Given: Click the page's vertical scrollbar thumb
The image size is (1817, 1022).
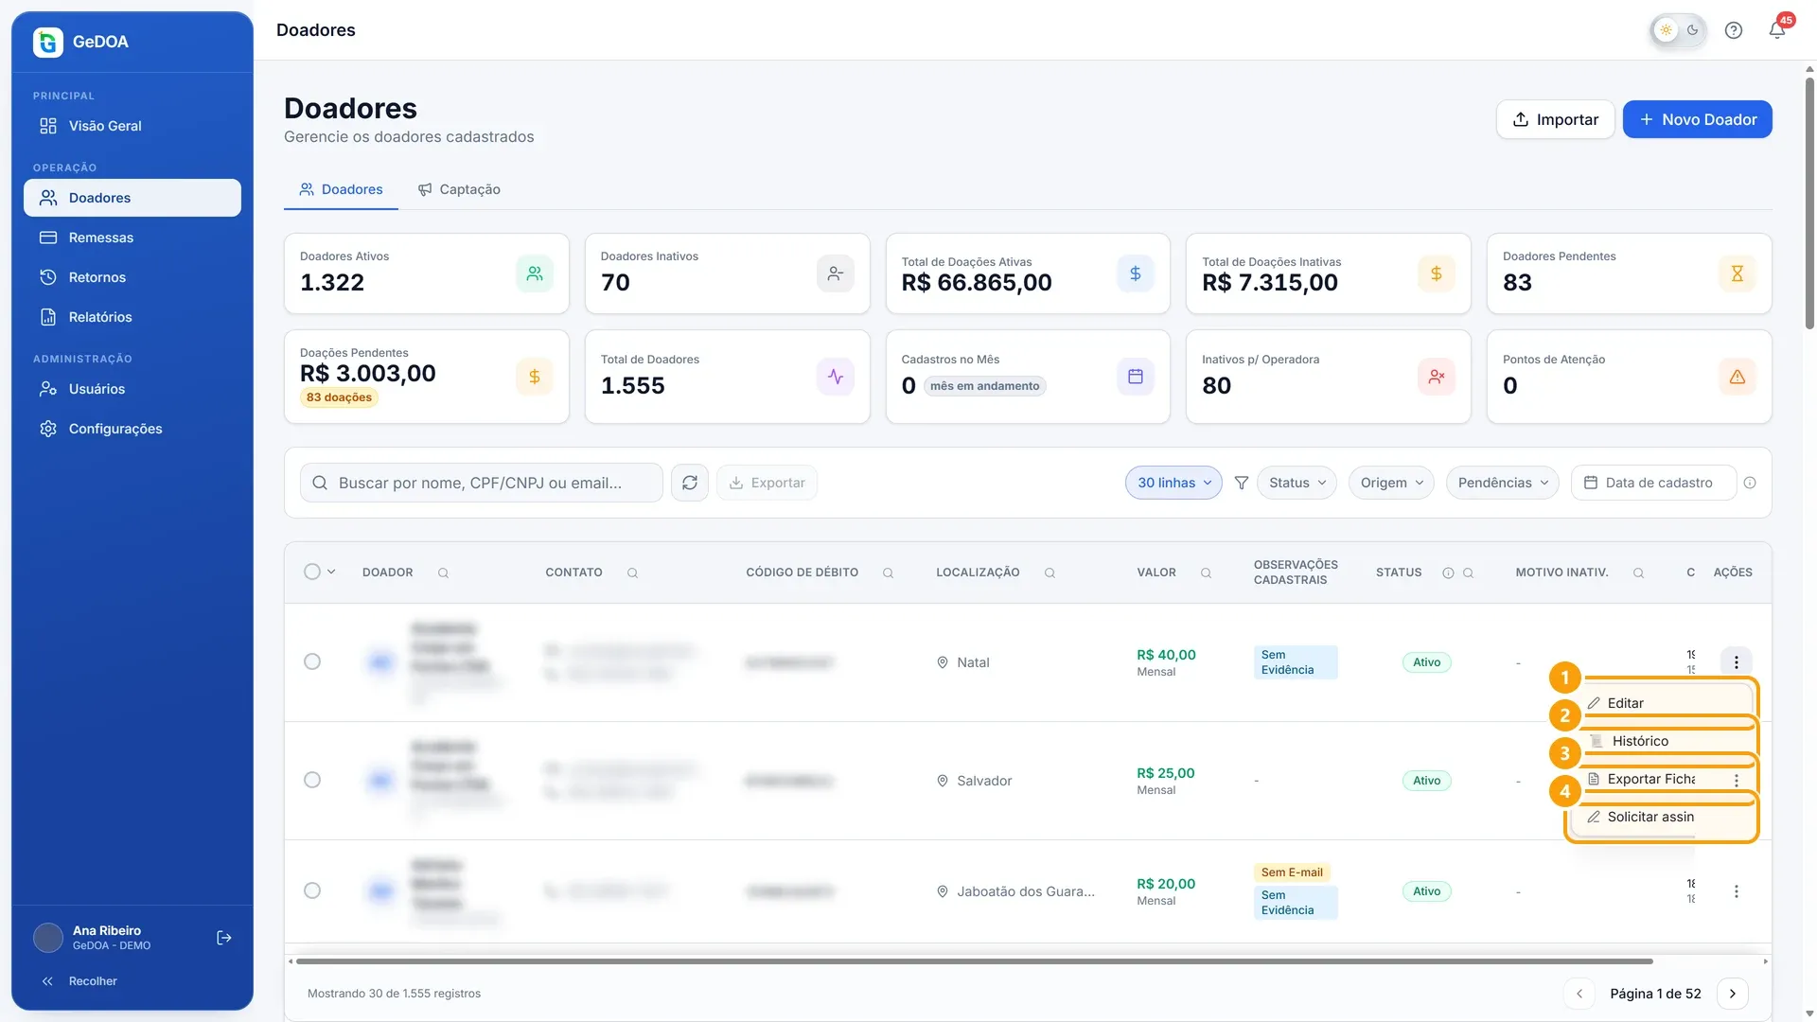Looking at the screenshot, I should (x=1809, y=203).
